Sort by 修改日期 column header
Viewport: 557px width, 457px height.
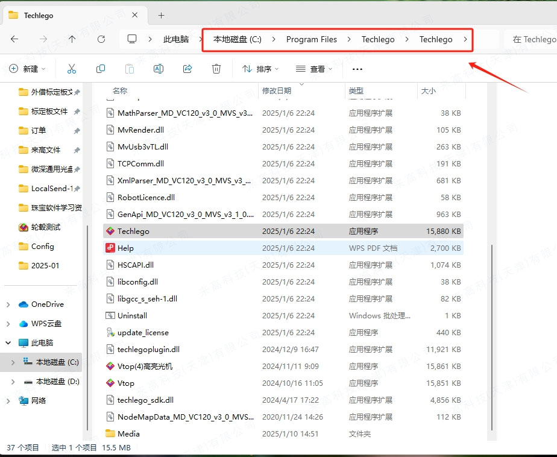277,91
